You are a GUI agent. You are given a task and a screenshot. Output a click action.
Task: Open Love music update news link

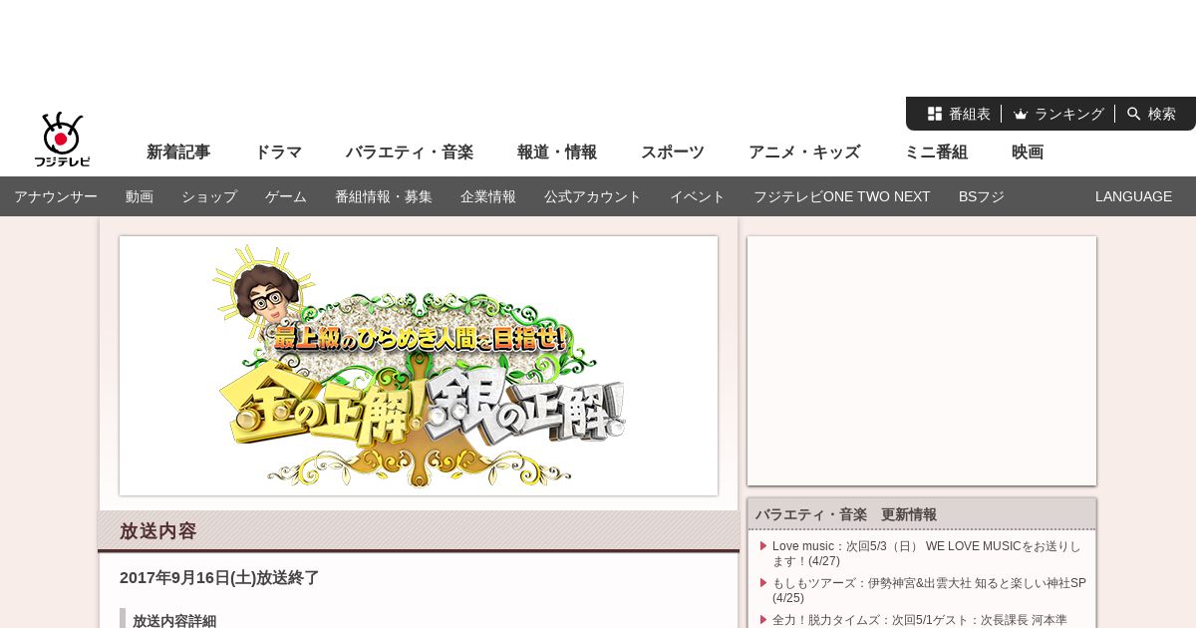click(927, 553)
